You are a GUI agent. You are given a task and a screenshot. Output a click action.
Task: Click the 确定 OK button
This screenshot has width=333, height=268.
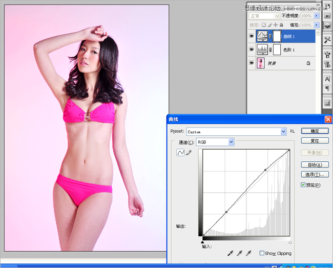(315, 131)
